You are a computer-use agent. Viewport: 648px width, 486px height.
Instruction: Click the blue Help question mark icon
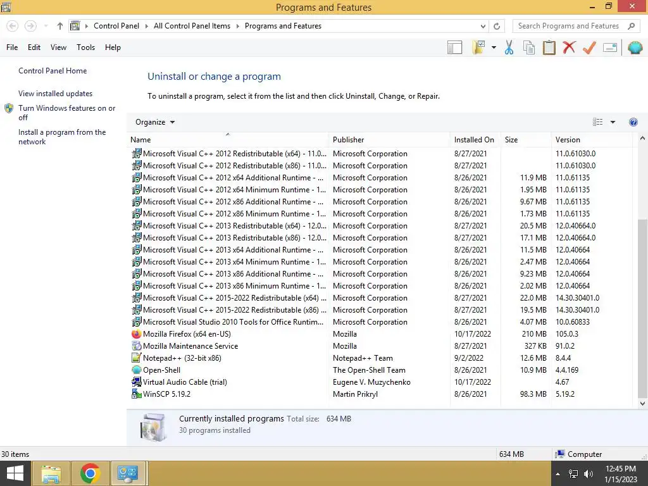pos(633,122)
